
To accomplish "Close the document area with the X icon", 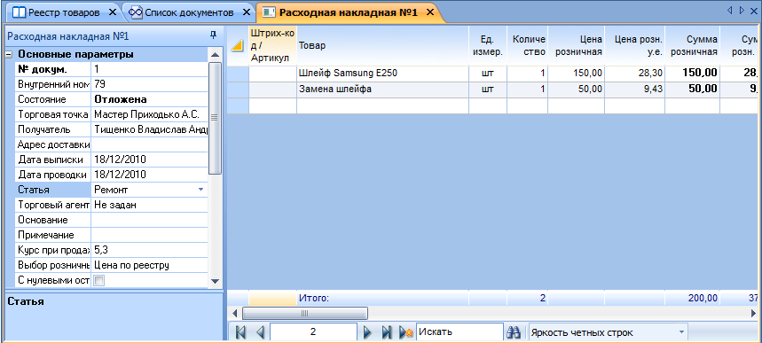I will click(x=754, y=11).
